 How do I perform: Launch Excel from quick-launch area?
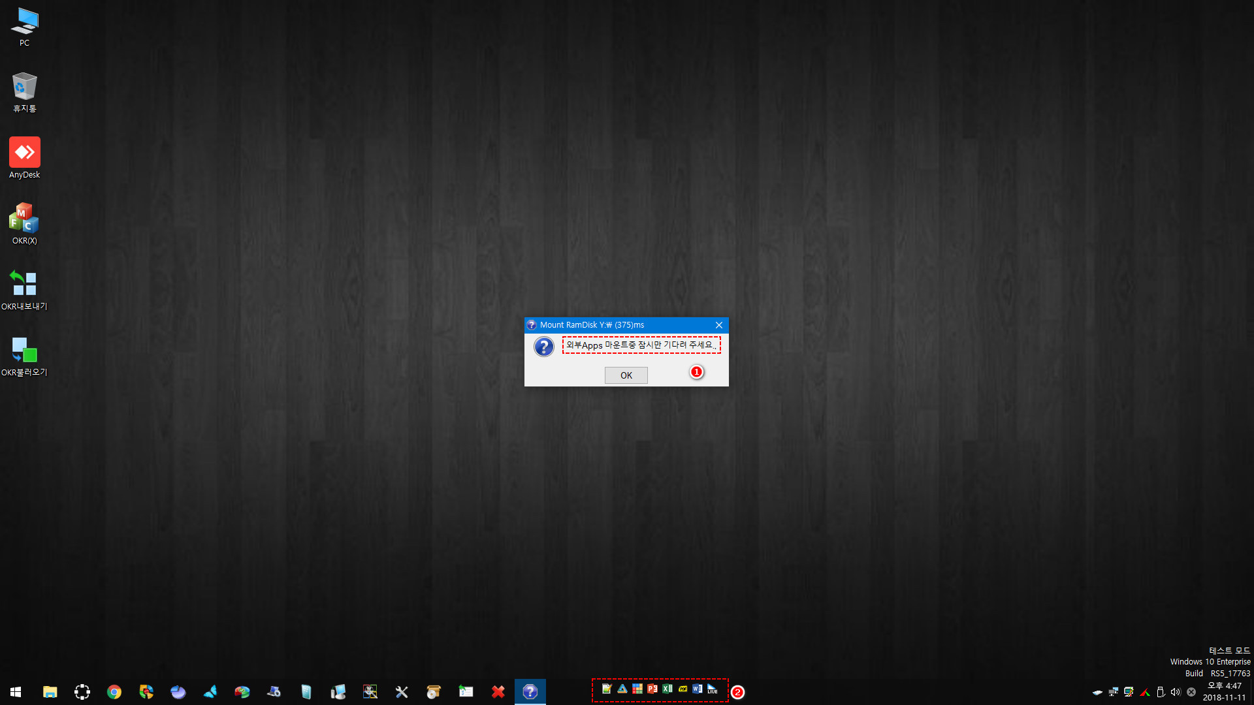pyautogui.click(x=667, y=689)
